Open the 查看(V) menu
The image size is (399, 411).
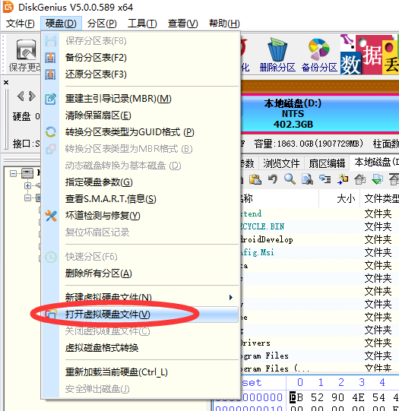[x=183, y=24]
